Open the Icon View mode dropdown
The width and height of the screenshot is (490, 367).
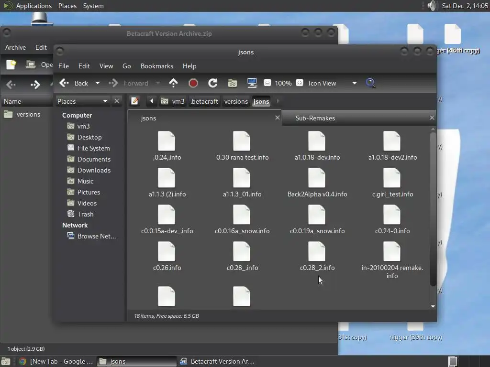333,83
